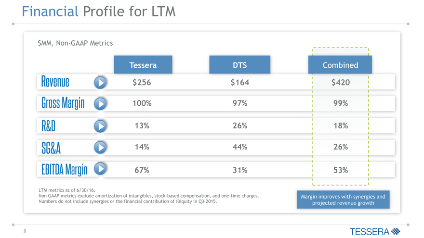Click the Gross Margin row label
This screenshot has height=238, width=424.
tap(63, 103)
